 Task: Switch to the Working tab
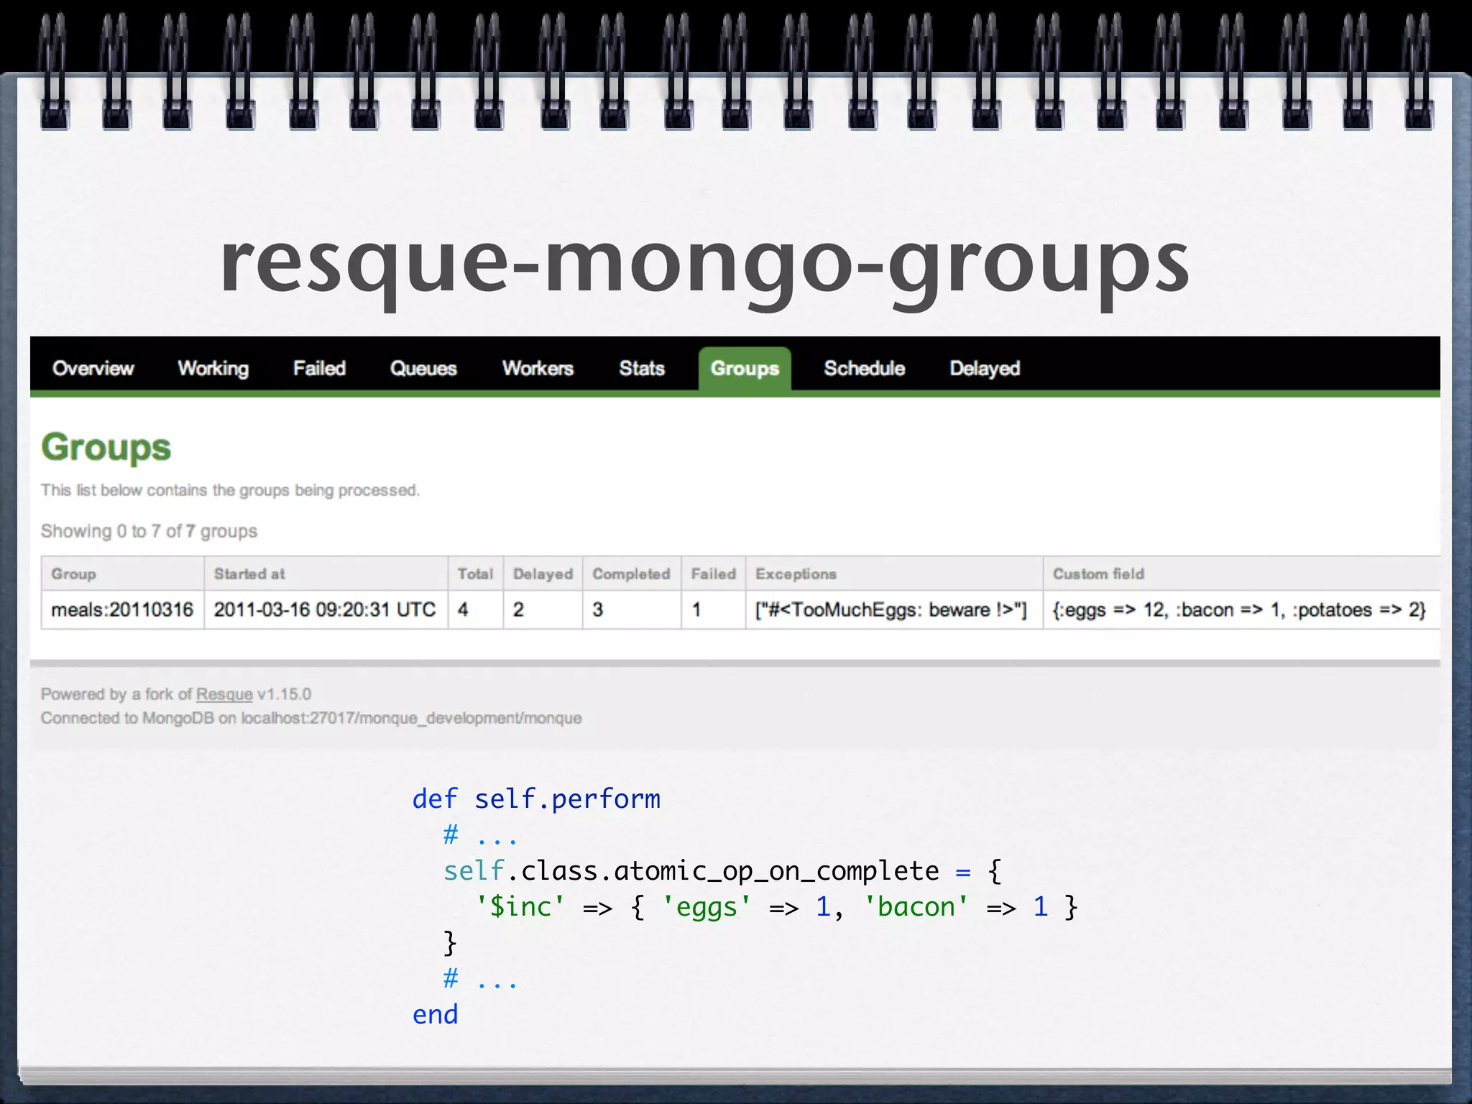click(213, 369)
